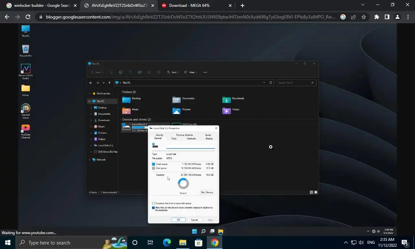Viewport: 415px width, 249px height.
Task: Close the winlocker builder tab
Action: click(75, 6)
